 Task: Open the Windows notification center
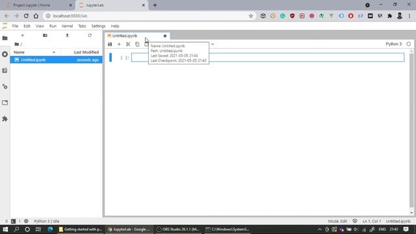click(406, 229)
